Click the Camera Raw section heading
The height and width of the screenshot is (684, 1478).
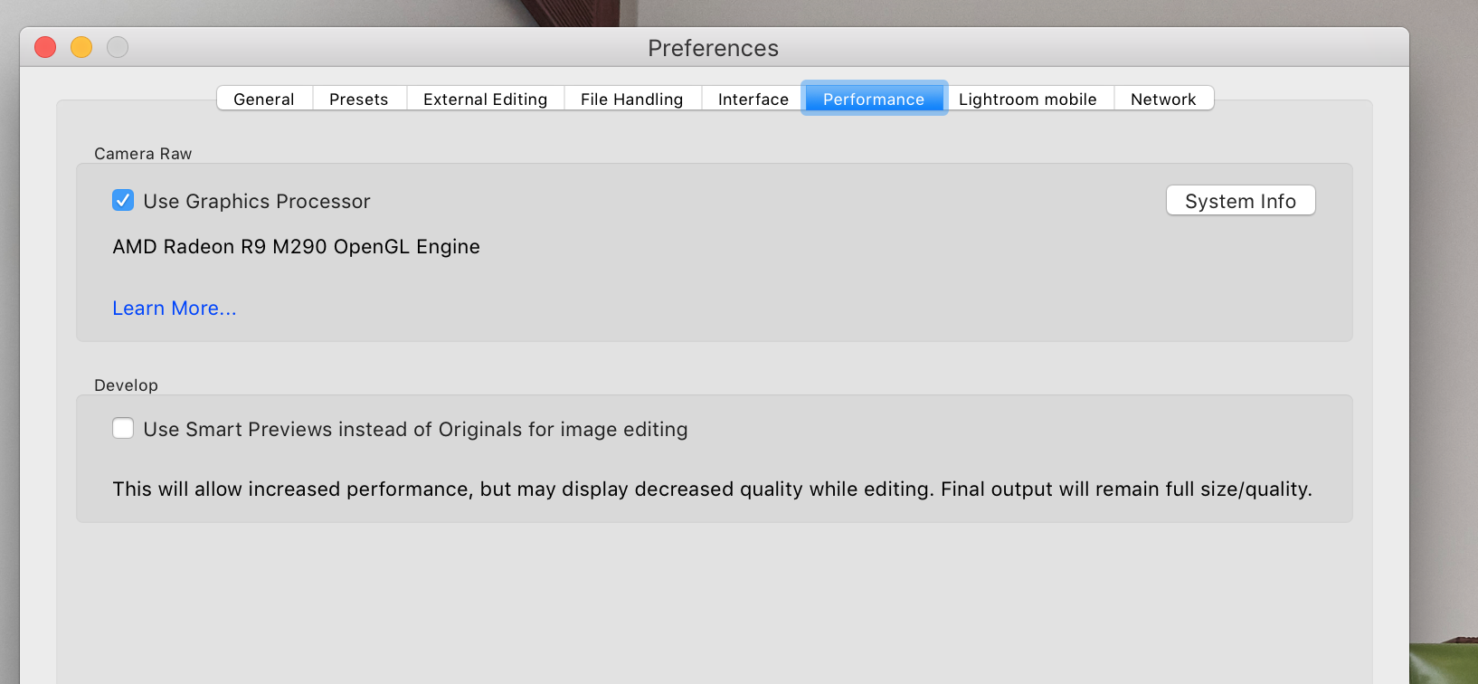coord(143,154)
